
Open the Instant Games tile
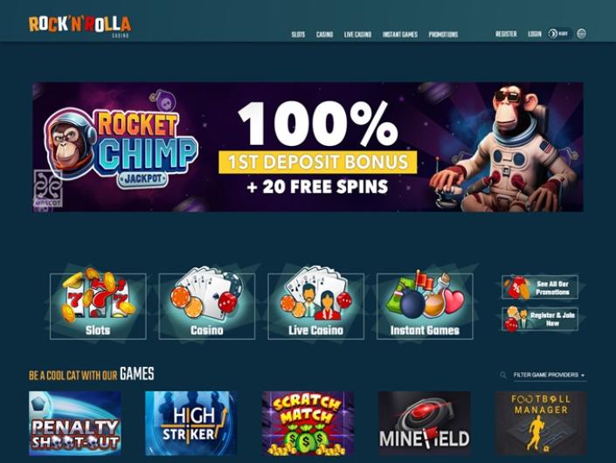[425, 306]
